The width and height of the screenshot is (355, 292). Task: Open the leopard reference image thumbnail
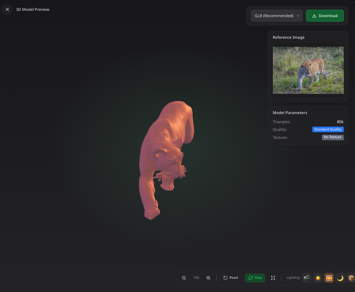pos(308,70)
